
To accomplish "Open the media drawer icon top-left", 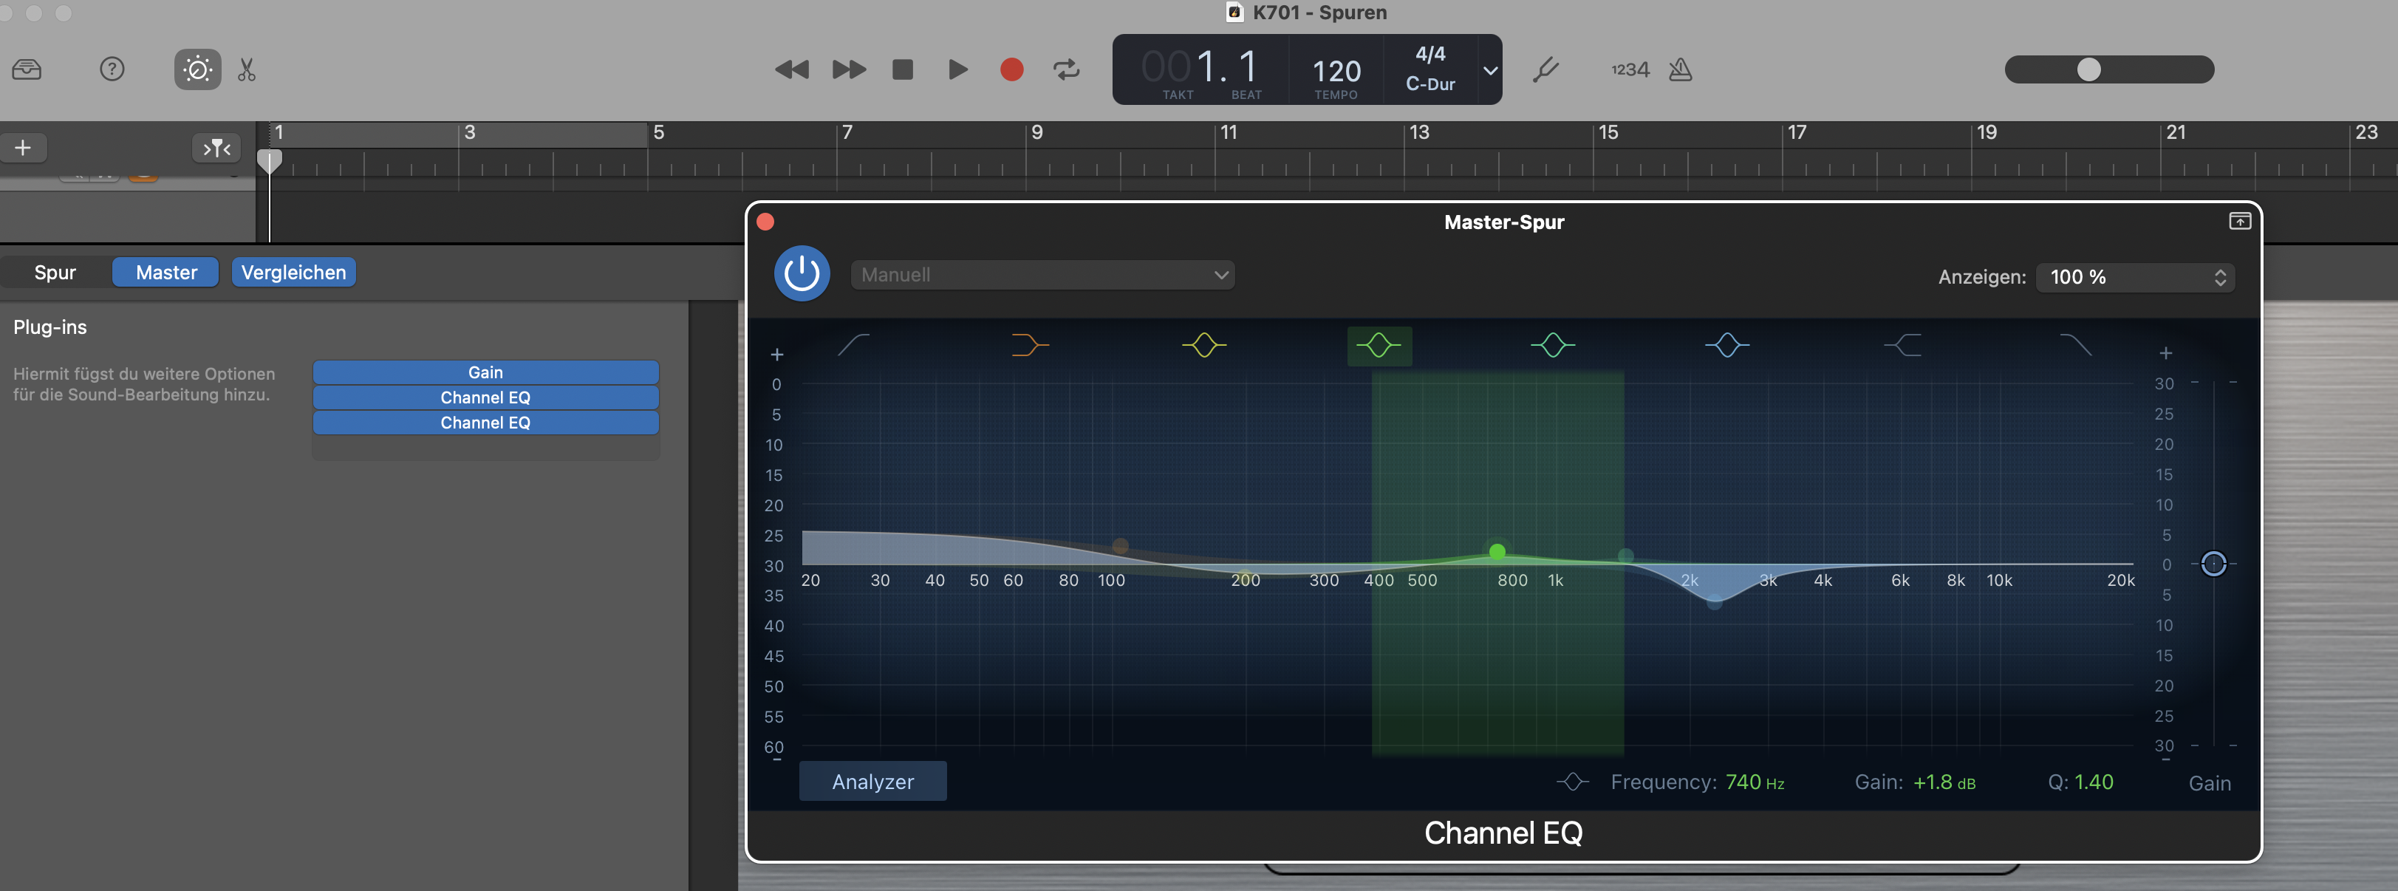I will [x=27, y=69].
